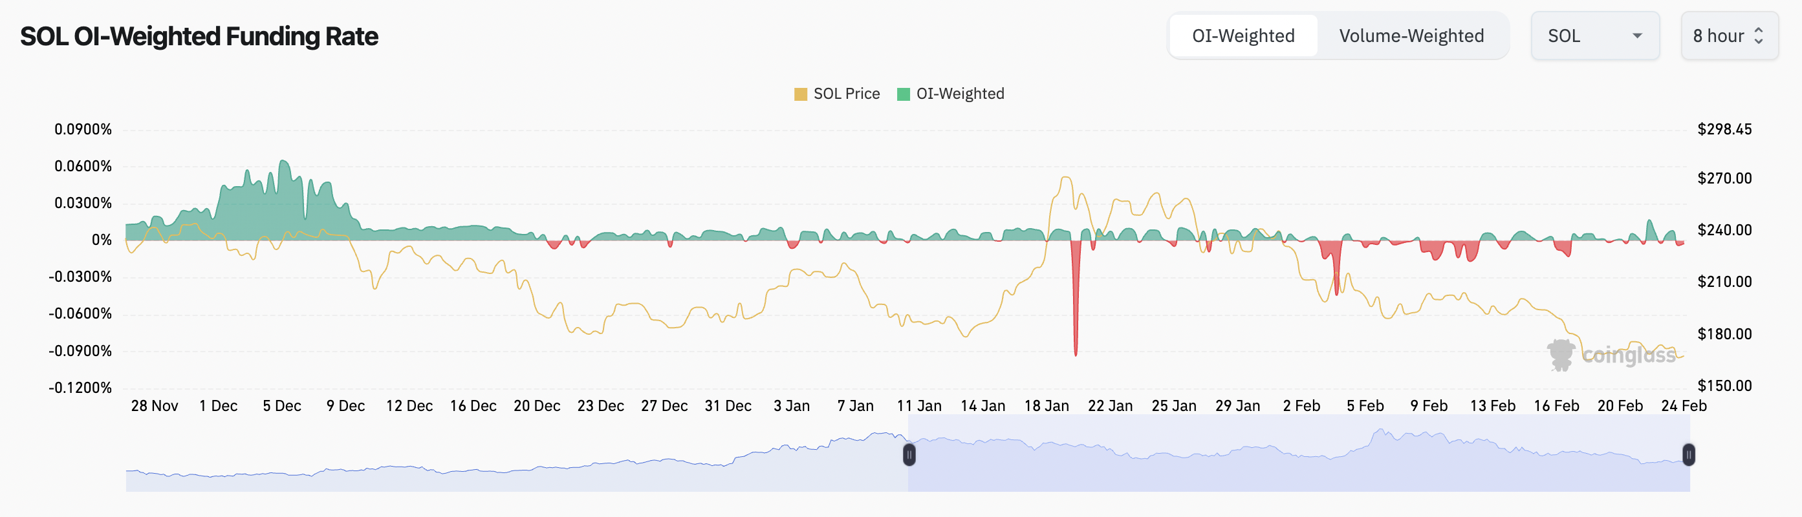This screenshot has width=1802, height=517.
Task: Click the yellow SOL Price legend swatch
Action: click(x=800, y=94)
